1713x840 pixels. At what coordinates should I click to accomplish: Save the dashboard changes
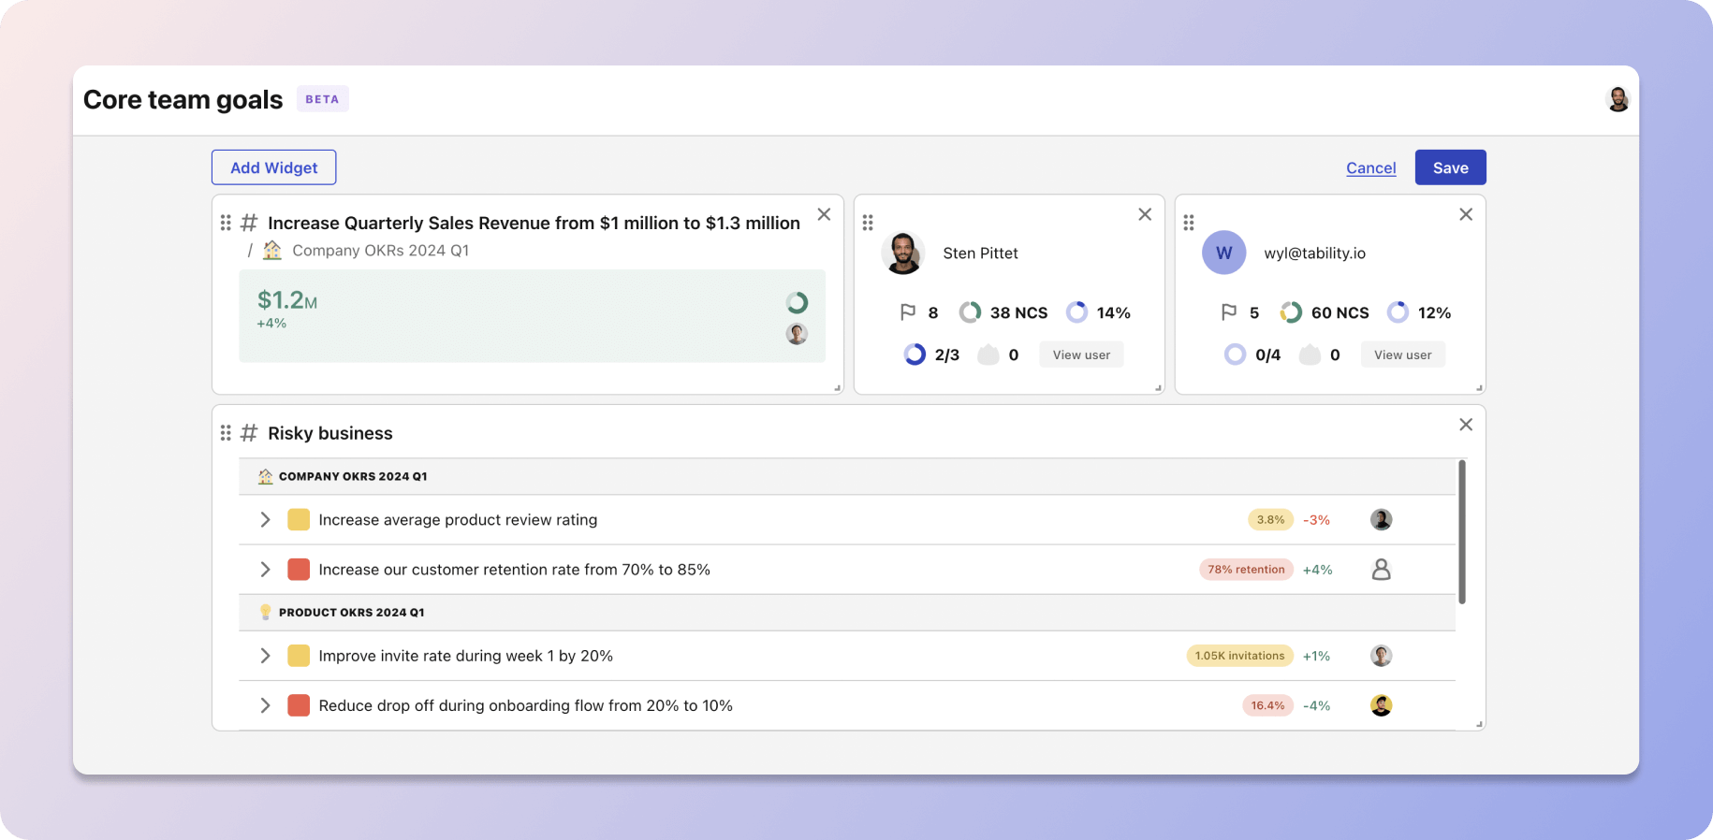coord(1450,167)
